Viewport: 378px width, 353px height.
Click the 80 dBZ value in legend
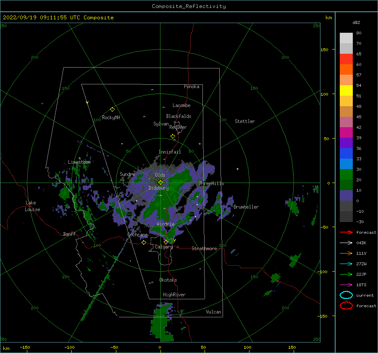(359, 33)
